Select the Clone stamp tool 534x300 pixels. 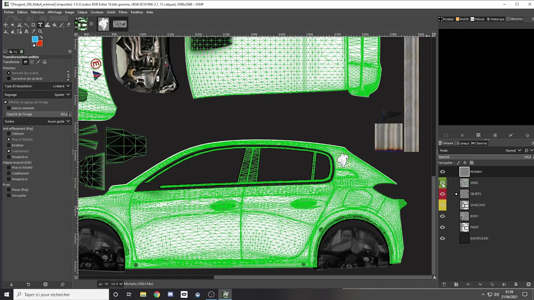[5, 32]
